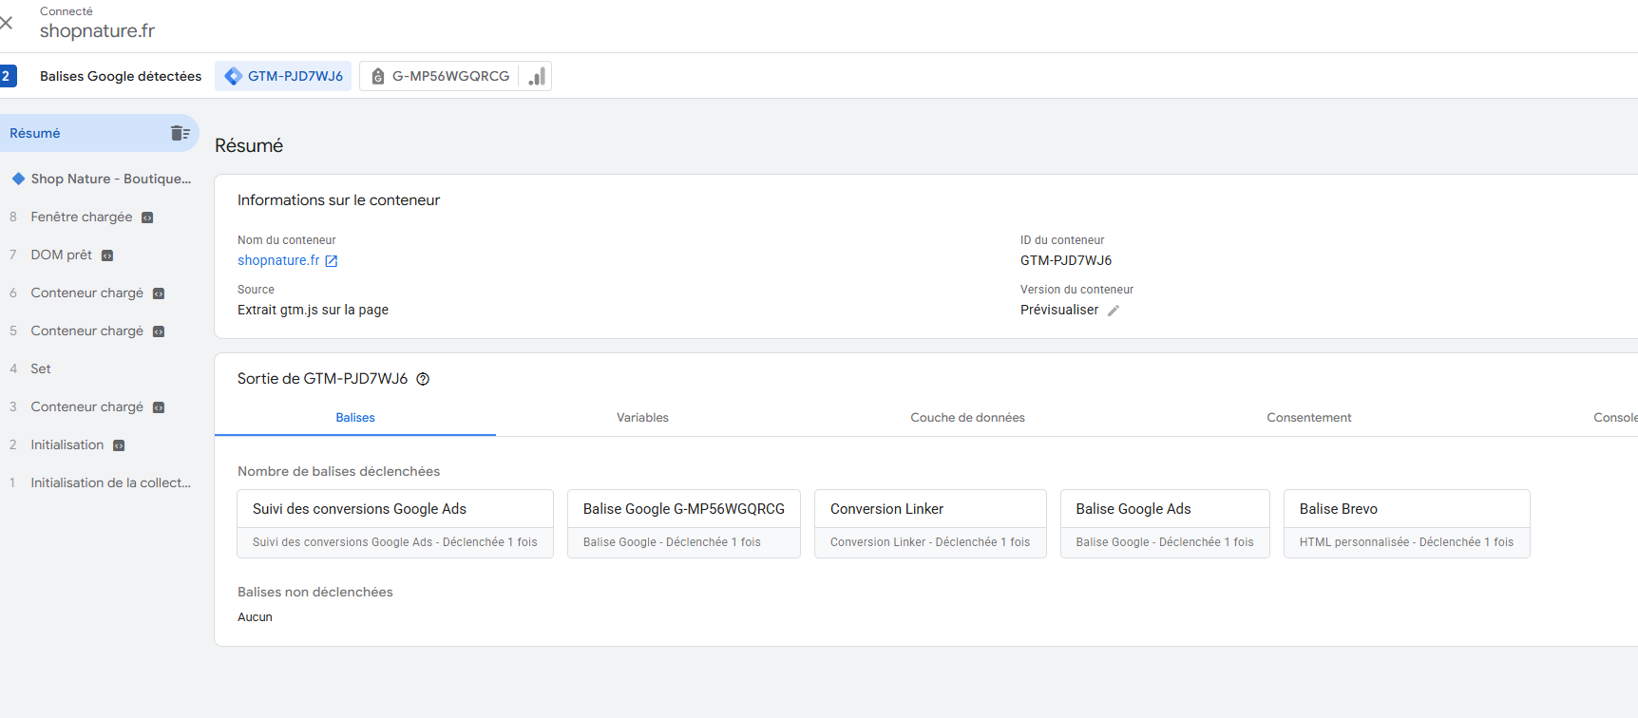Select Résumé in the event sidebar
The width and height of the screenshot is (1638, 718).
click(x=99, y=133)
